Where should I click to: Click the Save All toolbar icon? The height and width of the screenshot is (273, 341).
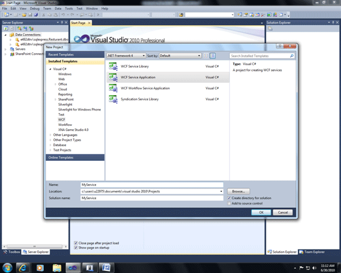coord(36,15)
